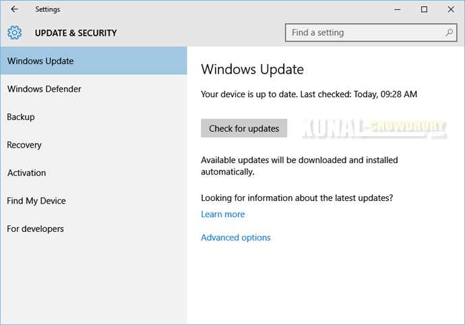Click the Settings title in title bar
The width and height of the screenshot is (465, 325).
click(x=48, y=9)
